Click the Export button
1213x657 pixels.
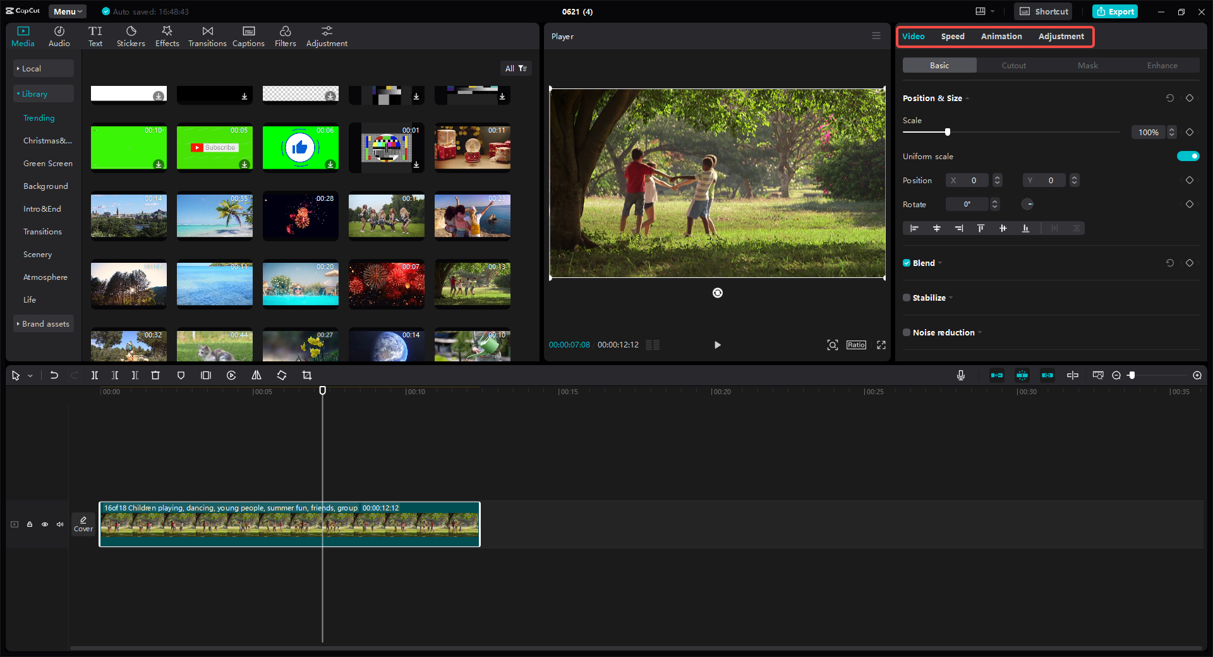[x=1115, y=11]
